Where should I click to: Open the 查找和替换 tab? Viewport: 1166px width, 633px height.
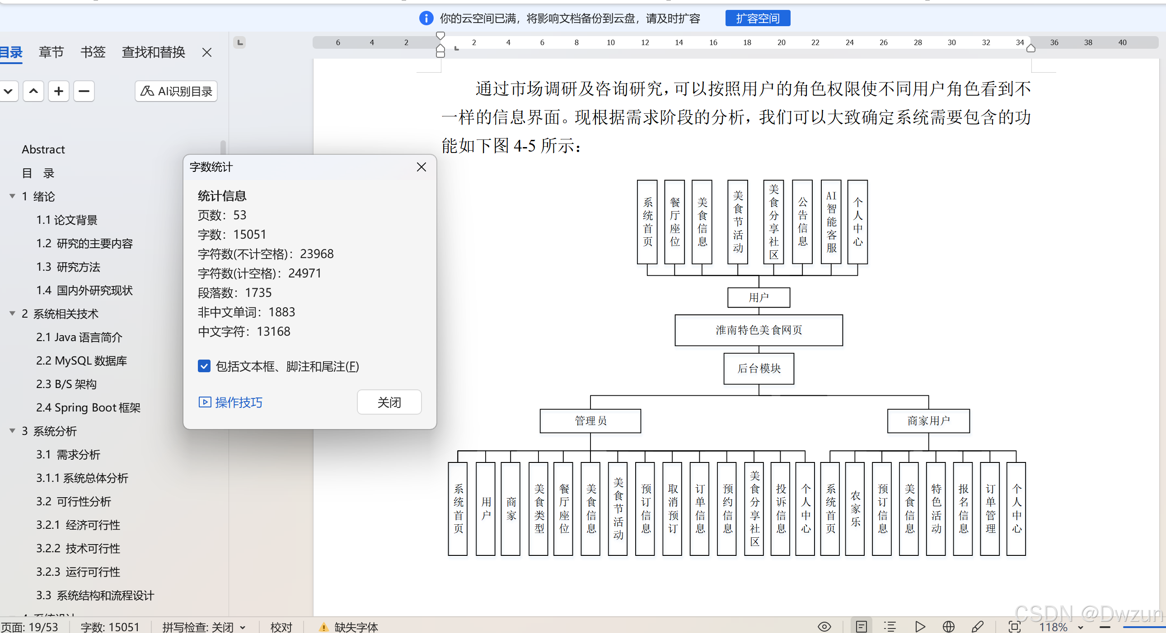154,52
